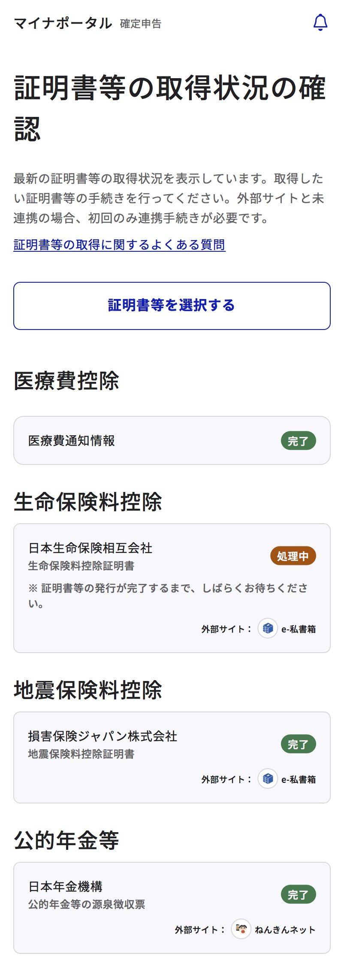
Task: Select the 損害保険ジャパン株式会社 entry
Action: tap(103, 736)
